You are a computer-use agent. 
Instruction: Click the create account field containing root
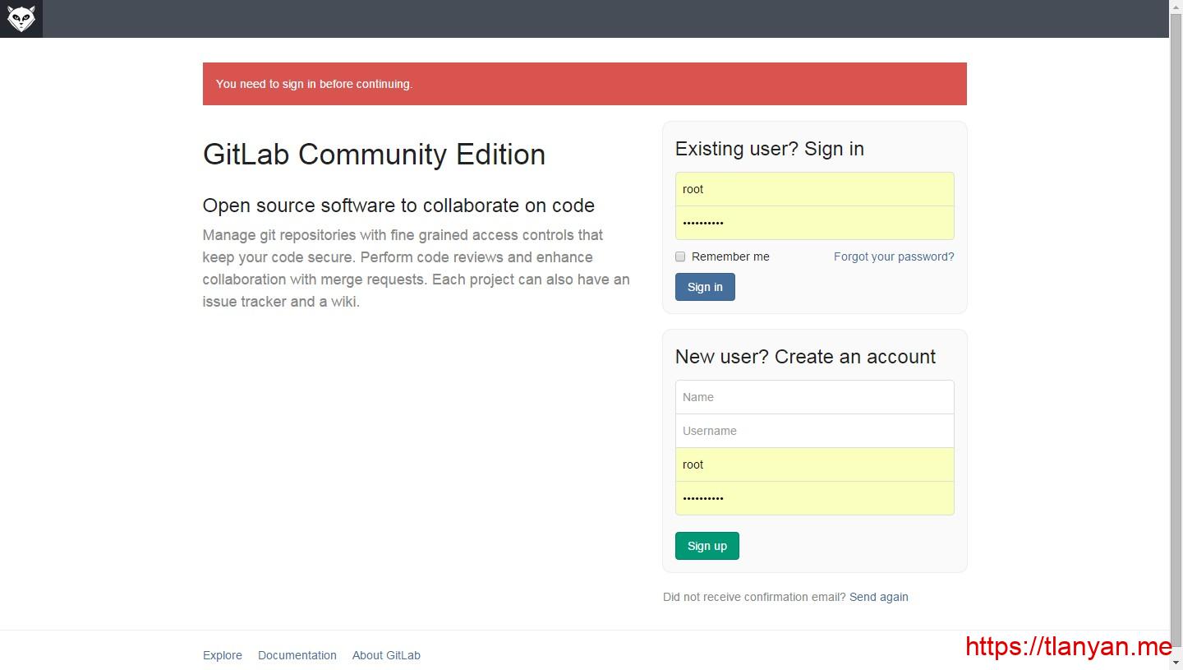coord(813,464)
